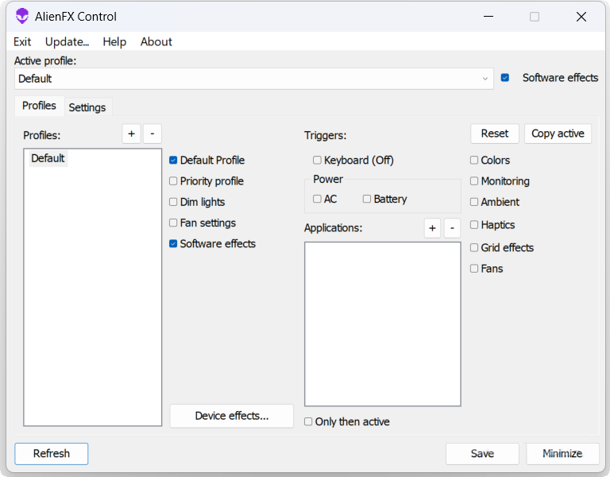Click the Refresh button

point(52,453)
